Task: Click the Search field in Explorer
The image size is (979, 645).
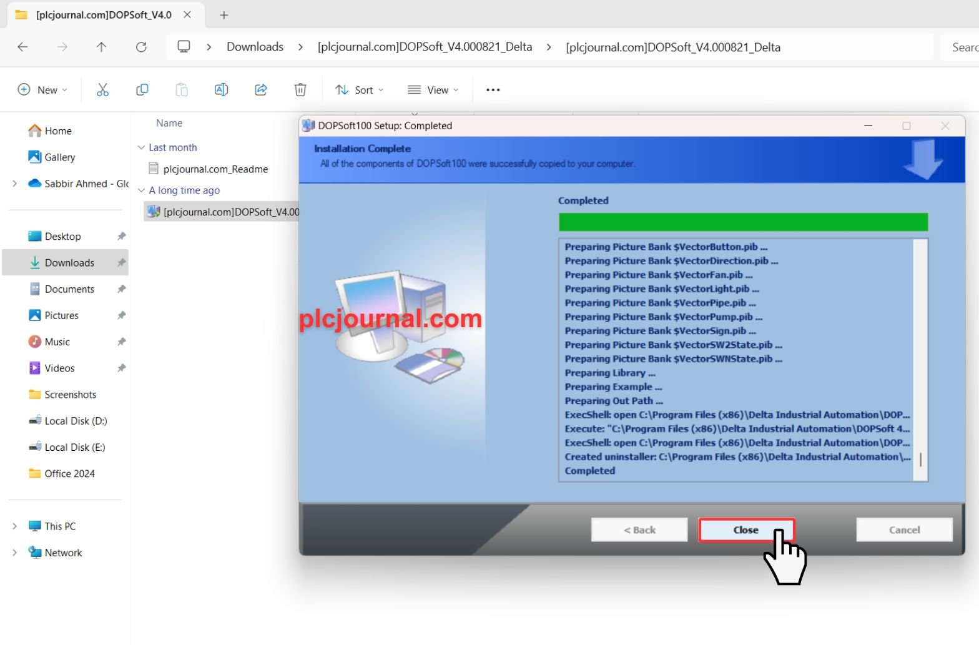Action: 960,47
